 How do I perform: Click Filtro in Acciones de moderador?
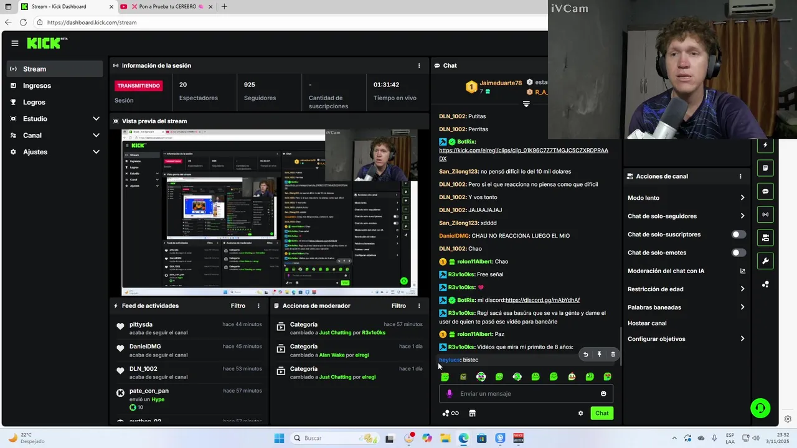pyautogui.click(x=398, y=306)
